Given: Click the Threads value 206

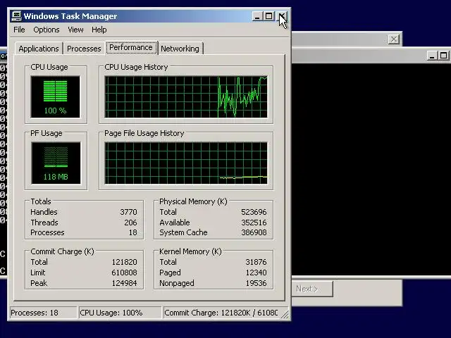Looking at the screenshot, I should coord(130,223).
